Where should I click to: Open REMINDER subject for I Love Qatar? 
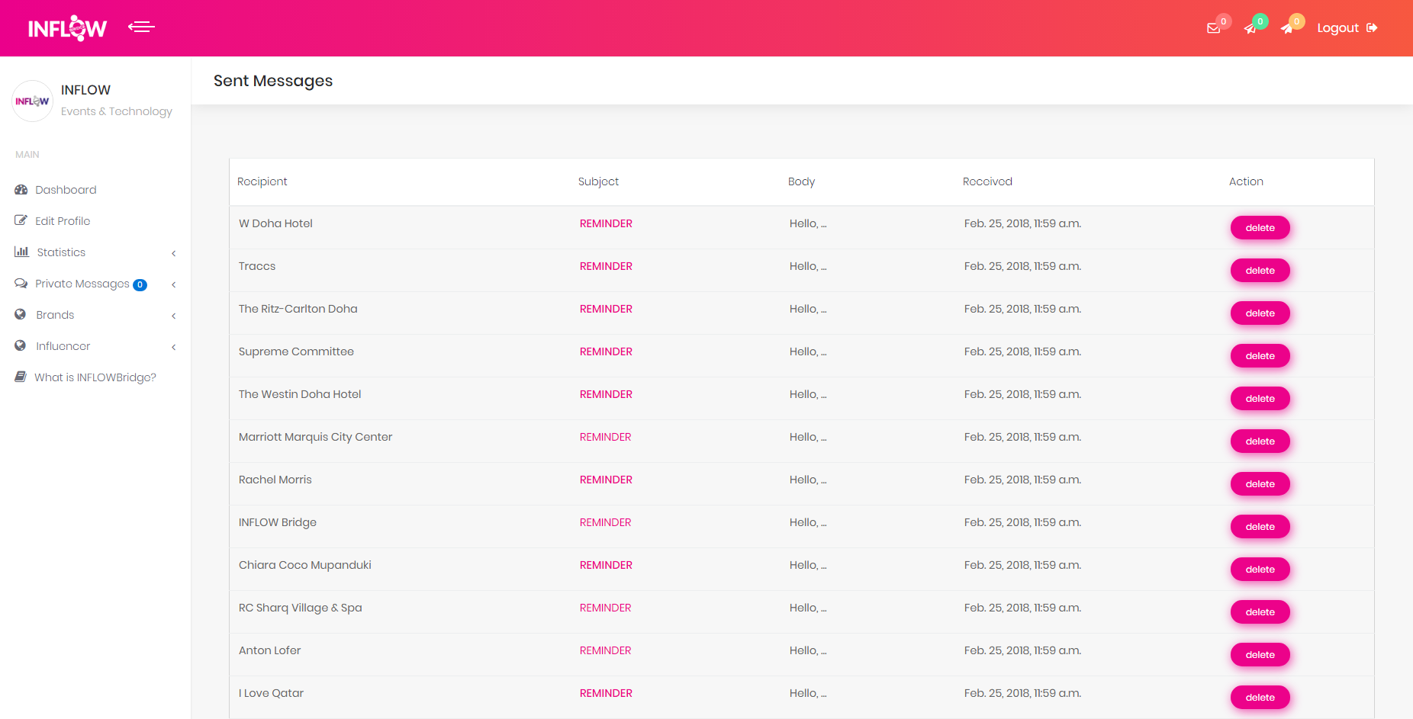pyautogui.click(x=606, y=693)
